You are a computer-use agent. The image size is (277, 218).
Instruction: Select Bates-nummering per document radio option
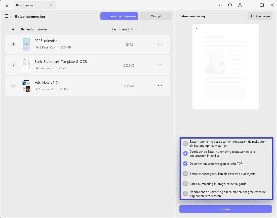point(185,143)
